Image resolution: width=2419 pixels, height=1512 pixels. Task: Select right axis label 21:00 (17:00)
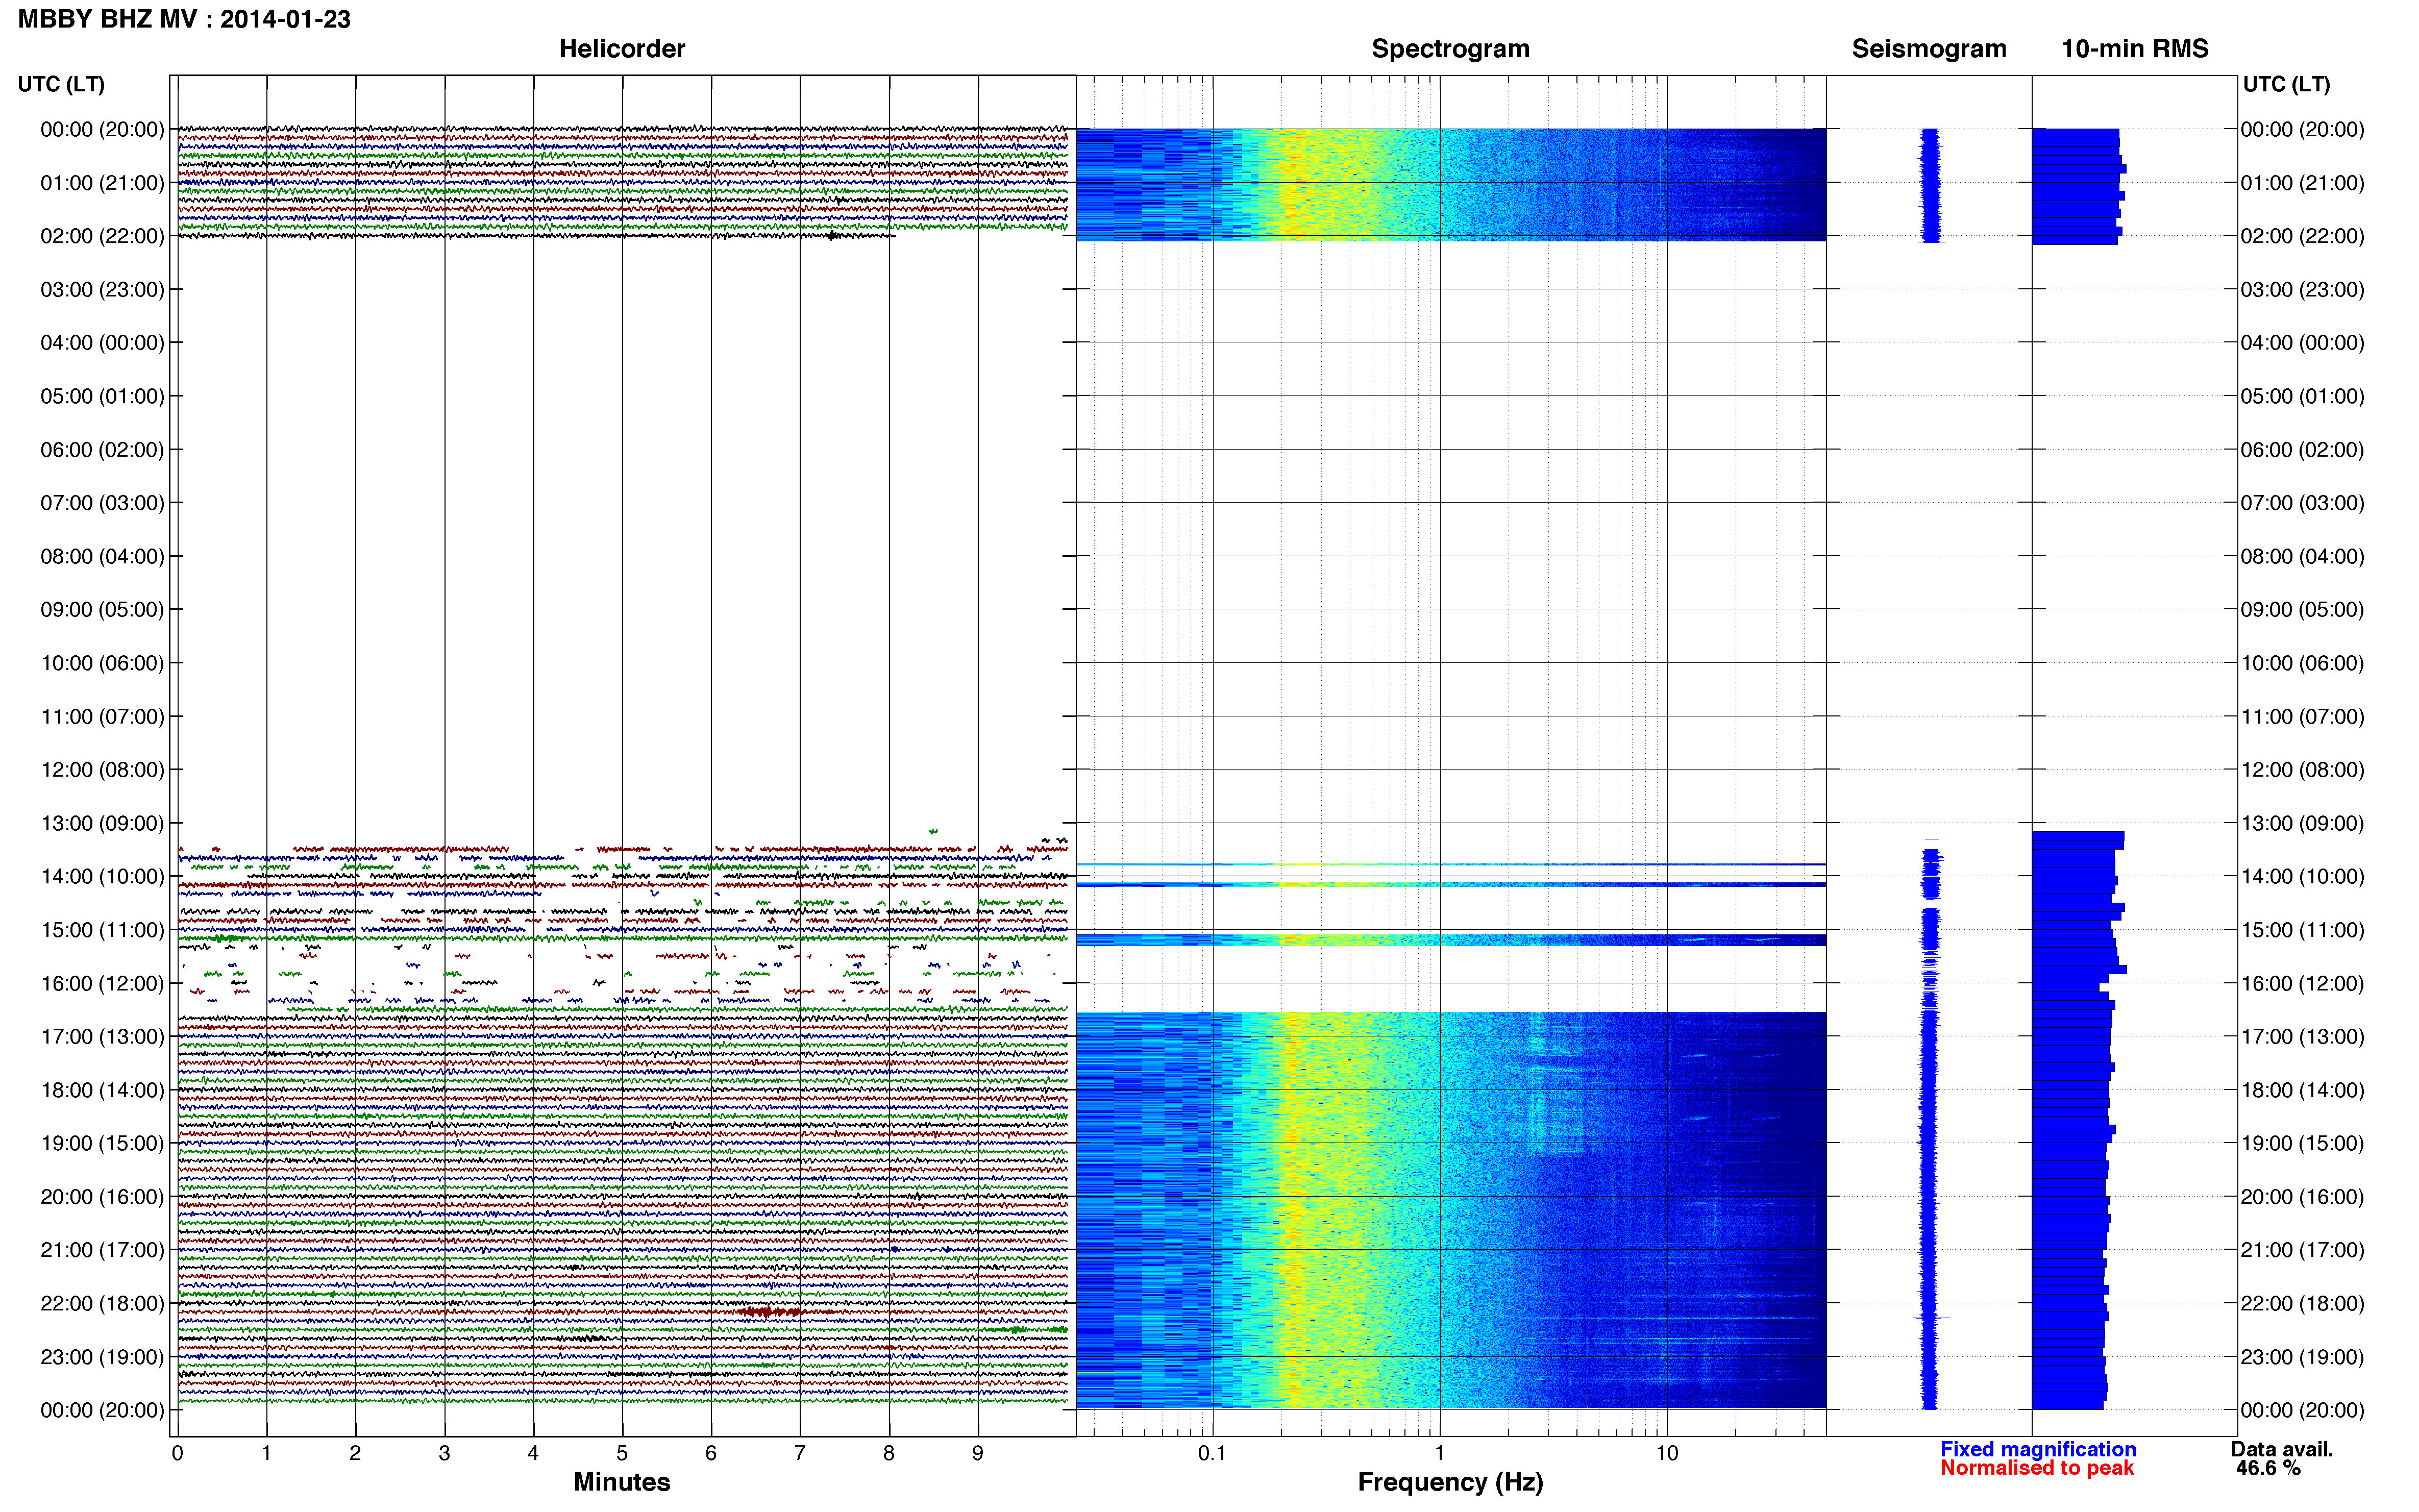2302,1250
